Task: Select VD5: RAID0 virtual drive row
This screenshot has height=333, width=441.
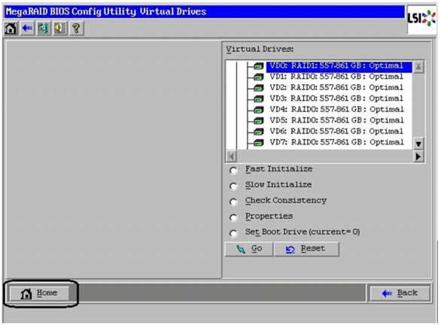Action: tap(336, 120)
